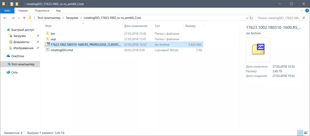
Task: Open the blue Help question mark
Action: pyautogui.click(x=307, y=11)
